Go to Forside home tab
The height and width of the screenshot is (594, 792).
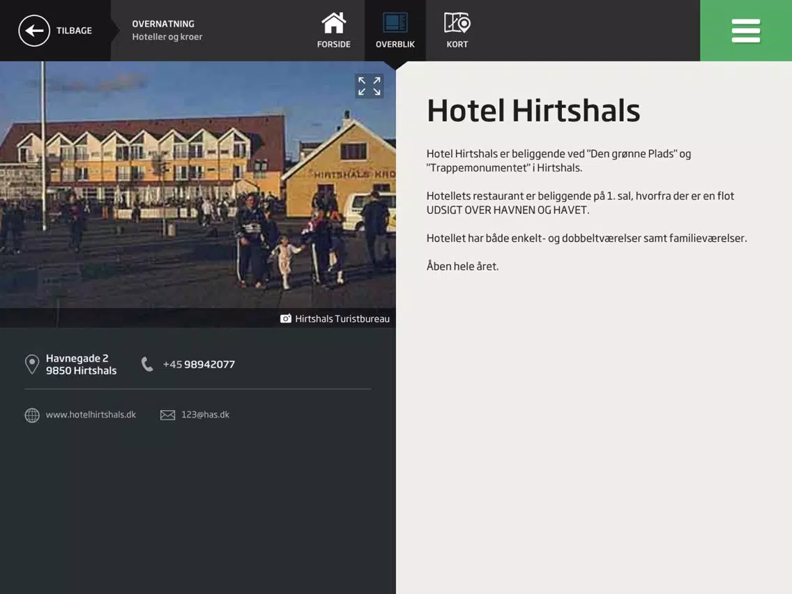coord(333,31)
